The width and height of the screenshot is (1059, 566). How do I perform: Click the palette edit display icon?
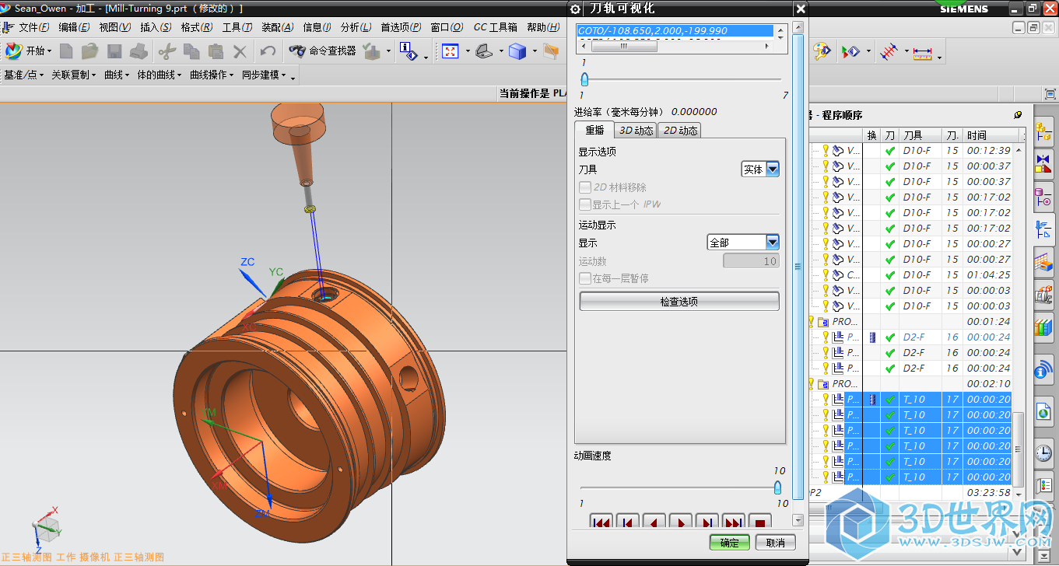pyautogui.click(x=822, y=51)
